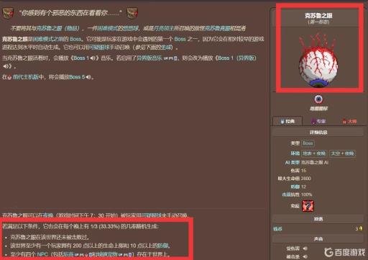Select the 掉落 section header in infobox
The height and width of the screenshot is (260, 368).
click(x=318, y=219)
